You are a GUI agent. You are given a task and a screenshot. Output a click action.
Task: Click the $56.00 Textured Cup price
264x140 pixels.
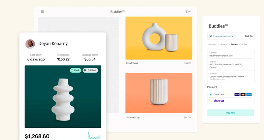tap(187, 117)
